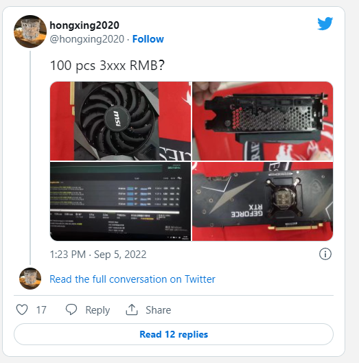Viewport: 359px width, 363px height.
Task: Click the small avatar beside conversation link
Action: tap(30, 279)
